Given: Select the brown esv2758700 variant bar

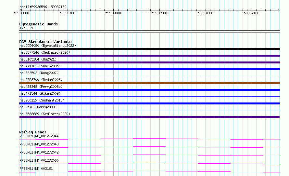Looking at the screenshot, I should click(x=149, y=83).
